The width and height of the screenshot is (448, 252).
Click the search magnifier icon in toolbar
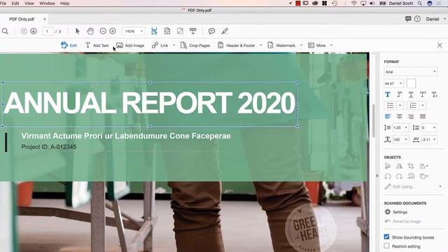(x=5, y=31)
